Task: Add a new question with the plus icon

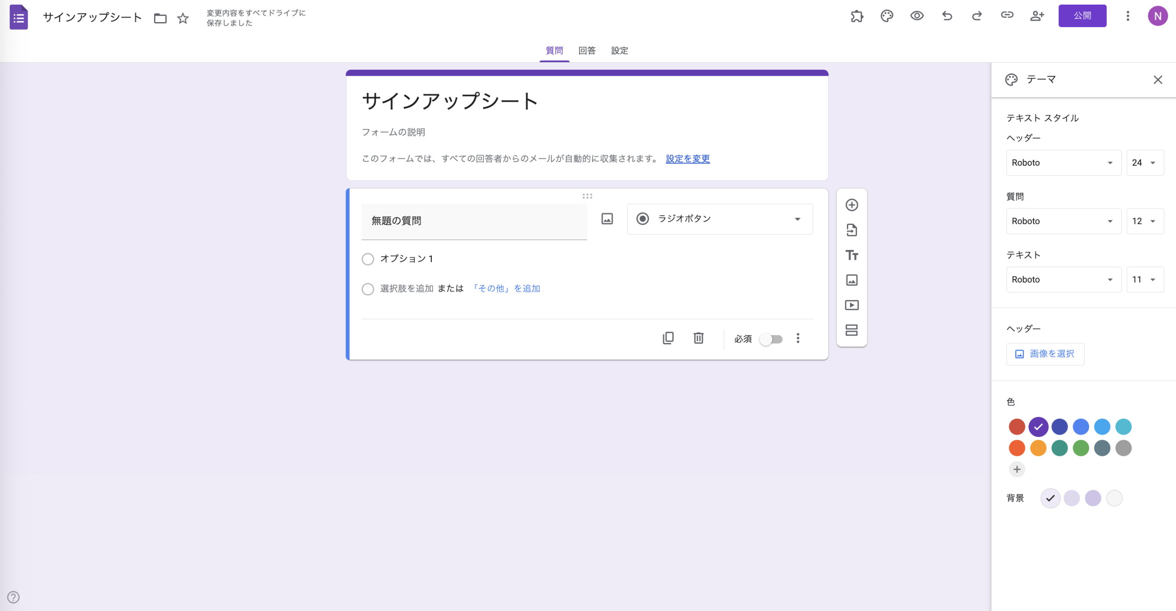Action: pyautogui.click(x=852, y=205)
